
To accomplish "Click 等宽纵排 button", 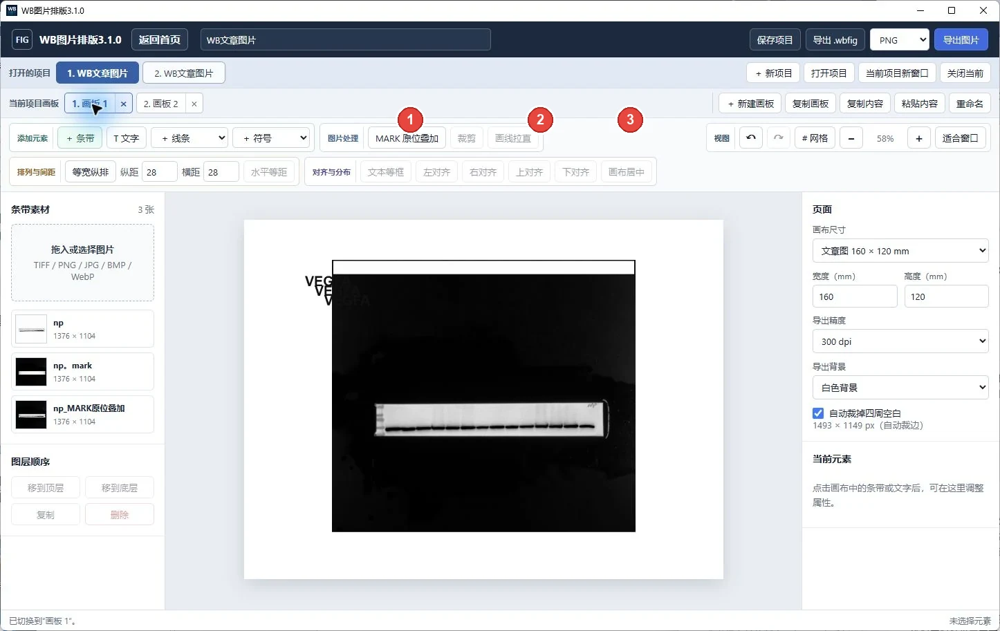I will point(91,172).
